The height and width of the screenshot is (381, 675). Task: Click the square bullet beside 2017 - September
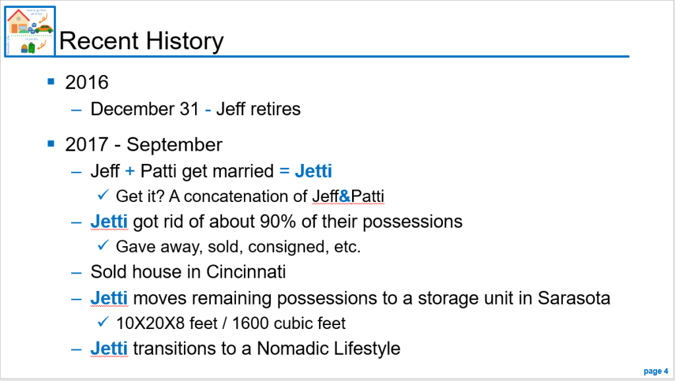[x=51, y=143]
